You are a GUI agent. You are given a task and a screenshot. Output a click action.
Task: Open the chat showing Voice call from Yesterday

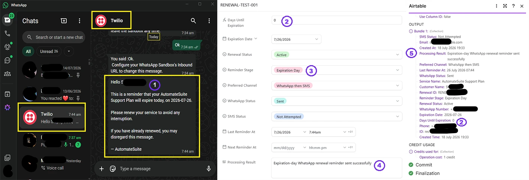(x=52, y=164)
